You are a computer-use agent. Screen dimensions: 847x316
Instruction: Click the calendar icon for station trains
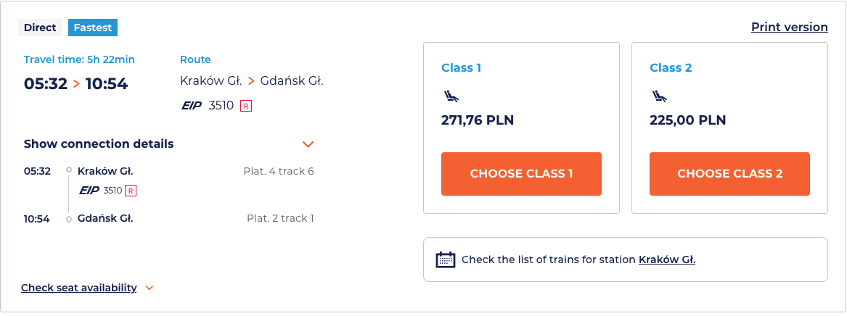point(445,259)
